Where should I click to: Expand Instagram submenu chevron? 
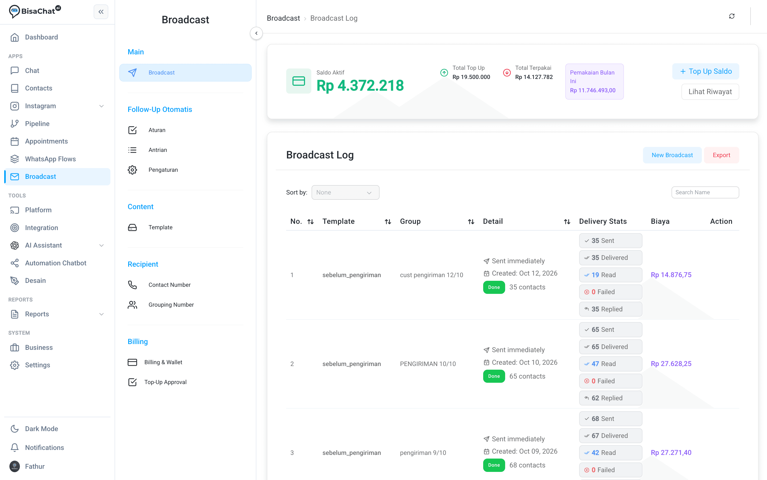[102, 106]
